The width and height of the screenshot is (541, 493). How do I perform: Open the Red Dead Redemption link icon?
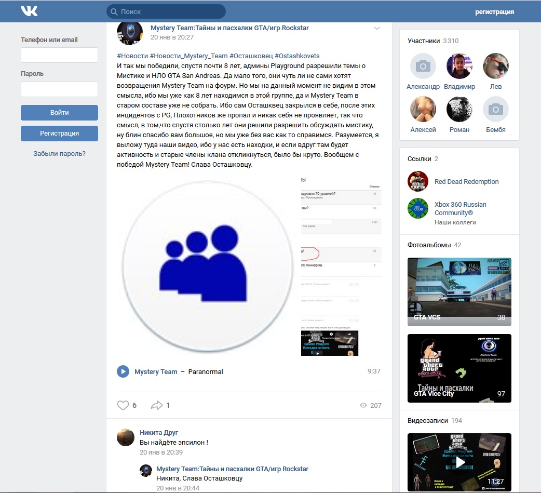click(x=418, y=181)
